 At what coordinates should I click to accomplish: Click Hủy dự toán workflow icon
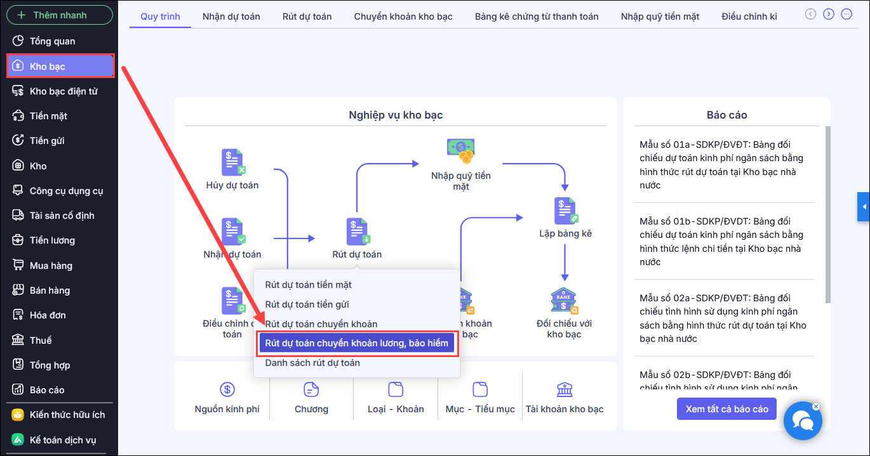(x=232, y=162)
